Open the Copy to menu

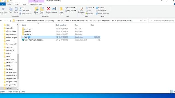[42, 11]
